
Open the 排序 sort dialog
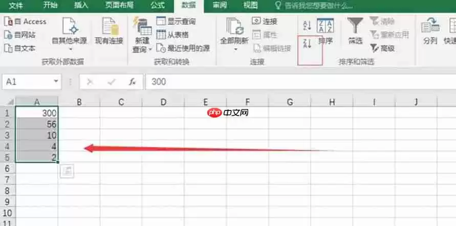pyautogui.click(x=325, y=31)
